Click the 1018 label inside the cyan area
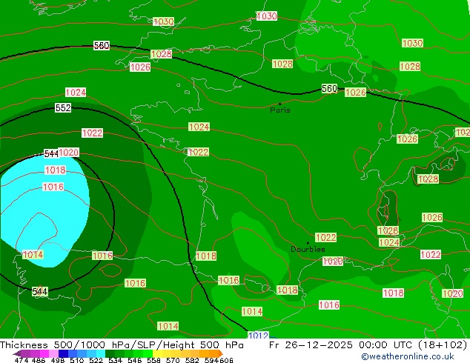Image resolution: width=470 pixels, height=363 pixels. coord(55,170)
